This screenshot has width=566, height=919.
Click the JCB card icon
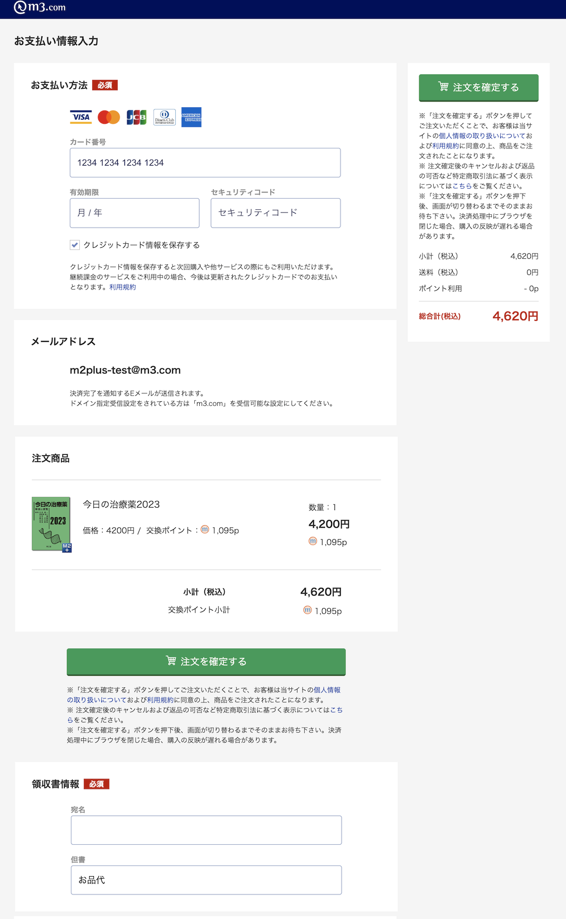click(x=136, y=117)
